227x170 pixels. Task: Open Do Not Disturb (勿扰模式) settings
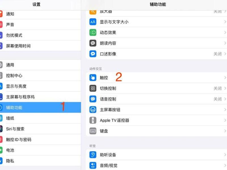pyautogui.click(x=40, y=35)
